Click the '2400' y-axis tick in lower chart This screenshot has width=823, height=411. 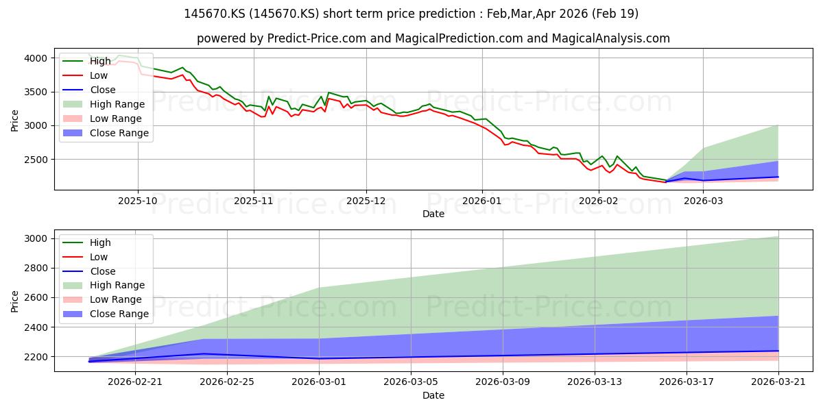tap(37, 327)
